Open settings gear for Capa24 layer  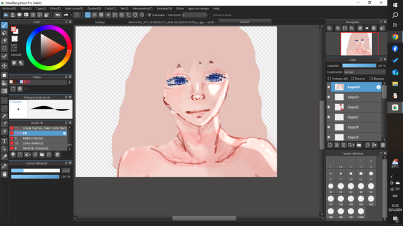pyautogui.click(x=378, y=87)
